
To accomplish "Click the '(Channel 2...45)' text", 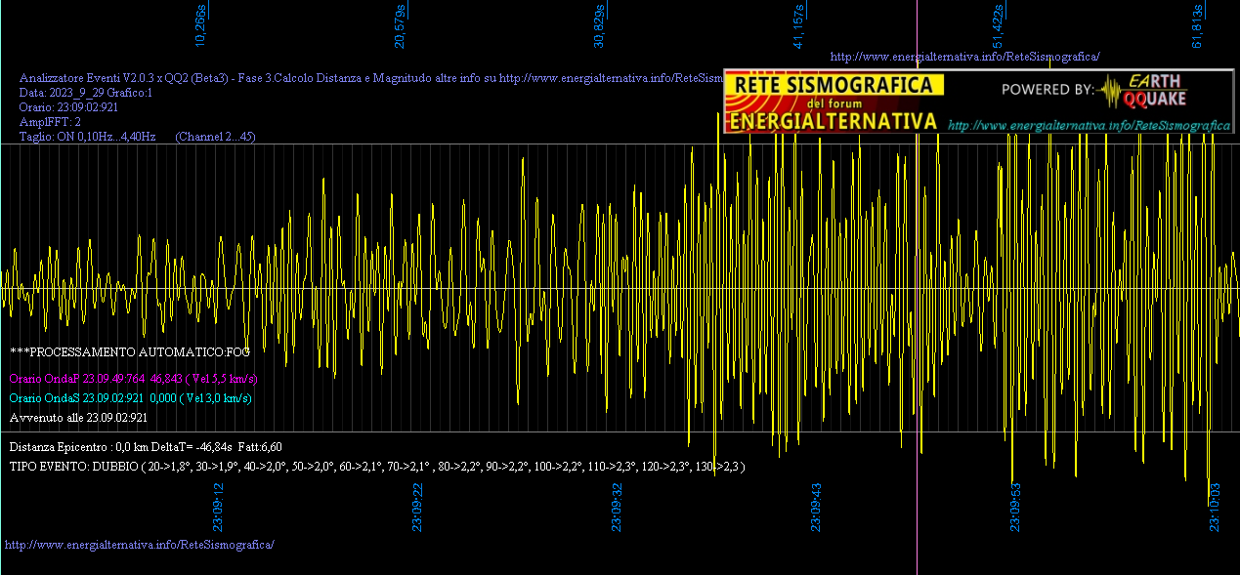I will coord(215,137).
